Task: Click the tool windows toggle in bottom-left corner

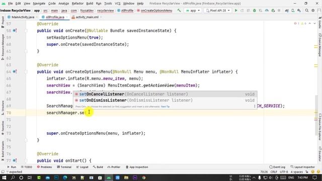Action: click(3, 172)
